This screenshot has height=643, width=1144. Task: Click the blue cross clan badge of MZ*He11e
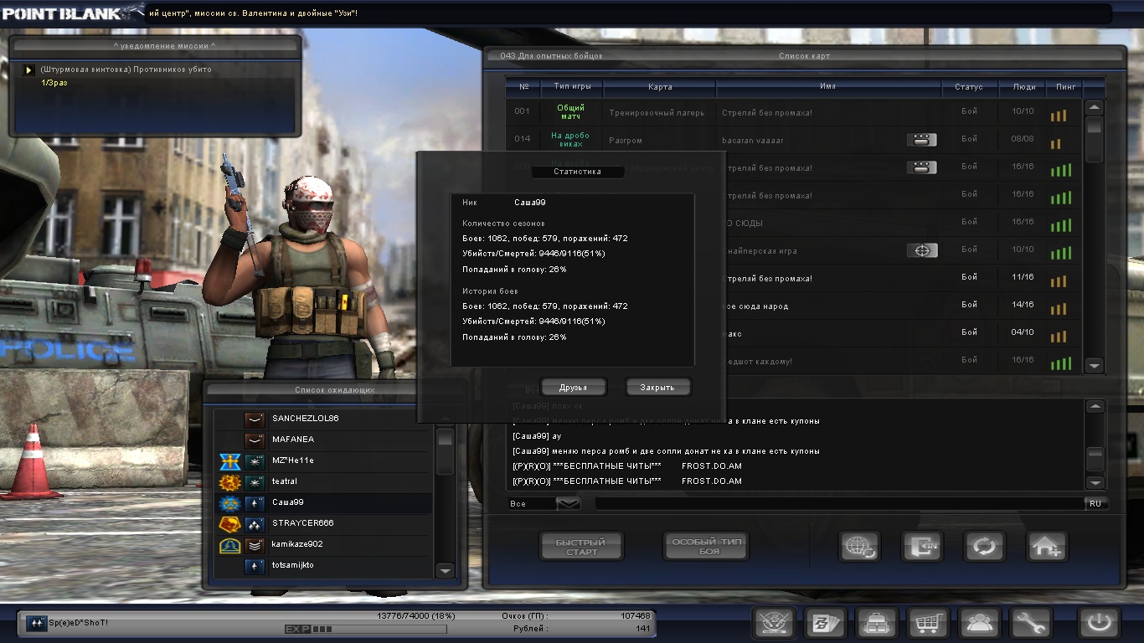(230, 461)
